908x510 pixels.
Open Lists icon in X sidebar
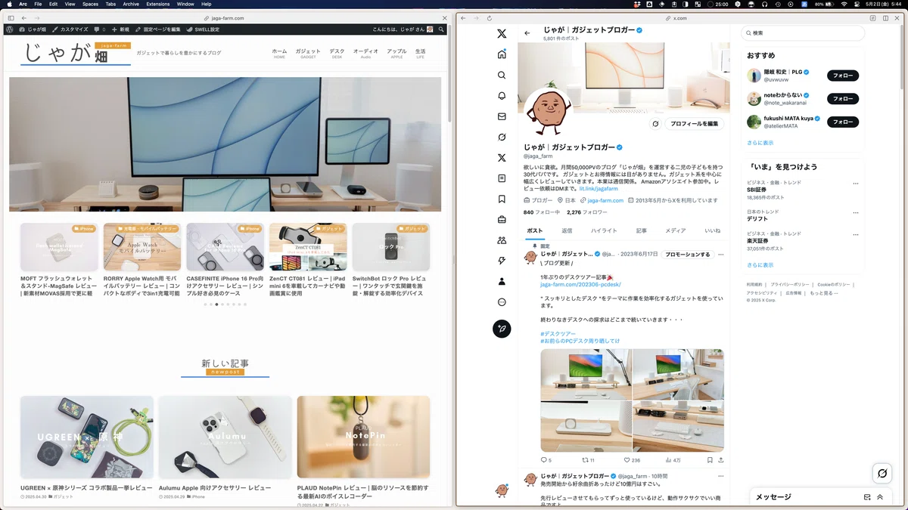502,178
